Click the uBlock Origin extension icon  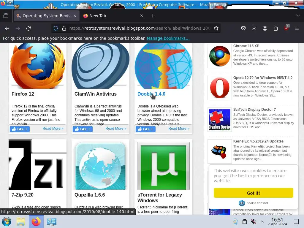click(286, 28)
